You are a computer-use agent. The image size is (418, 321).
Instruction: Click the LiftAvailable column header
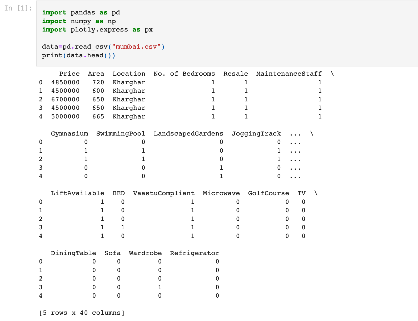click(x=78, y=193)
